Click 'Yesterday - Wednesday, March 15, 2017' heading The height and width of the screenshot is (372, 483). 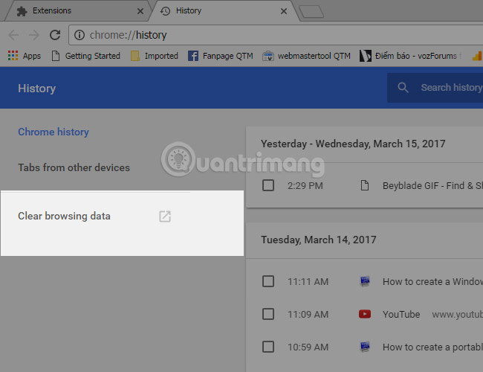pyautogui.click(x=353, y=144)
